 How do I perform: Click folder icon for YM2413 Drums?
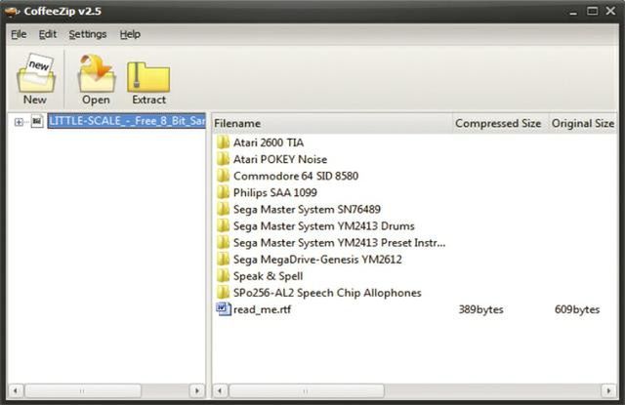pos(224,225)
